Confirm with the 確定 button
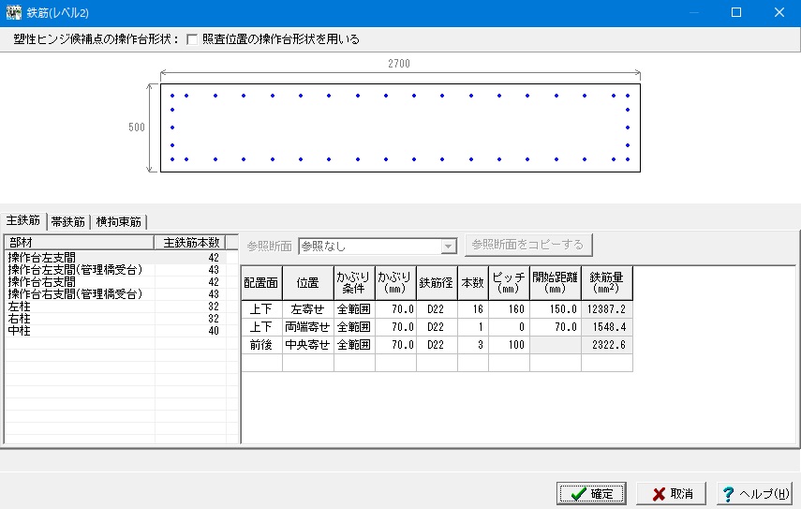 coord(591,494)
